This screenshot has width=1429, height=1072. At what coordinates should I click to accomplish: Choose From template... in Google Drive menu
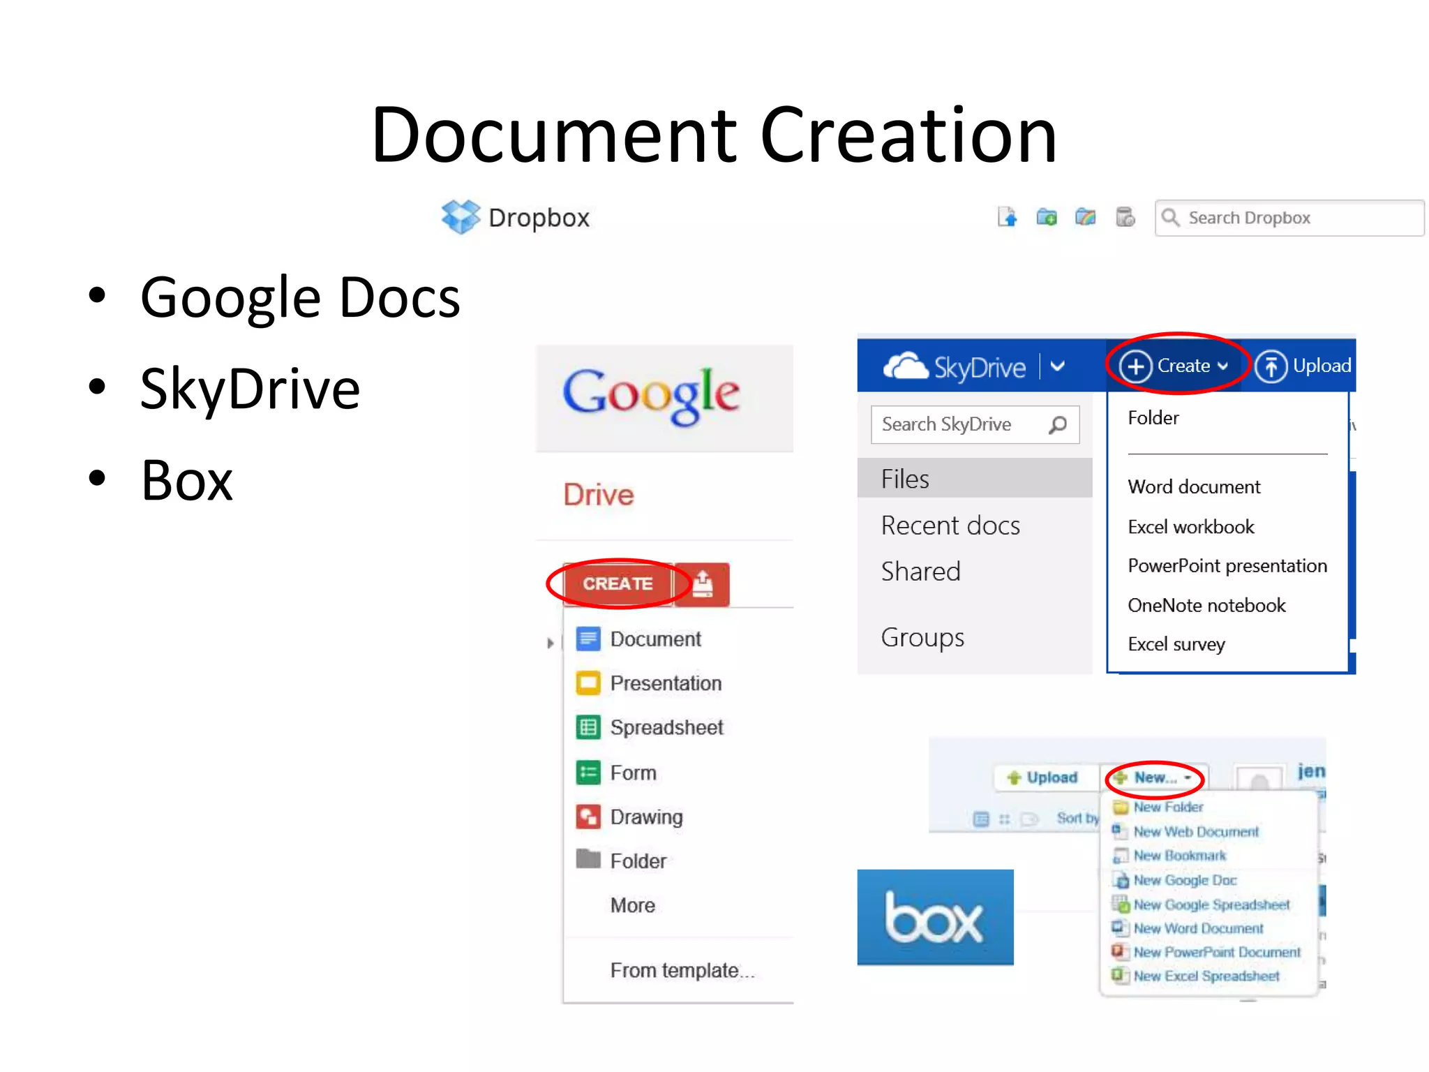pos(682,971)
